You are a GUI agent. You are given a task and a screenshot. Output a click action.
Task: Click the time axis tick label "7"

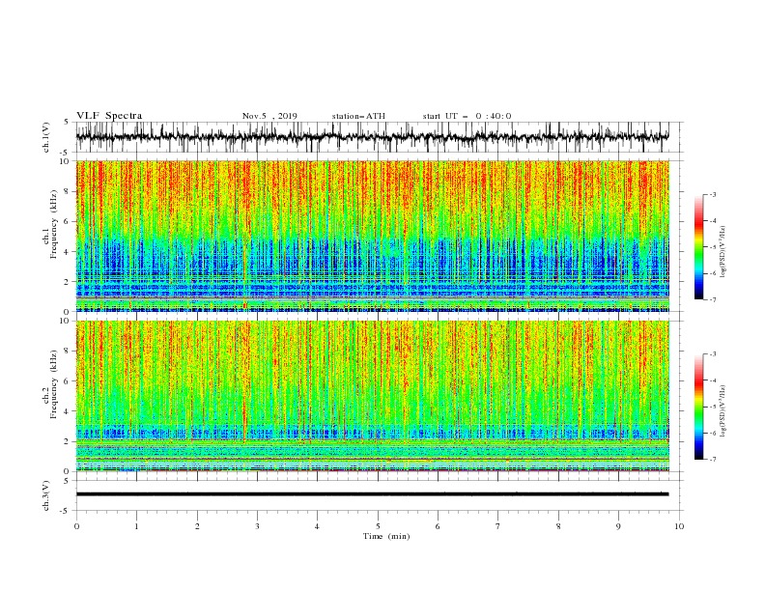[498, 526]
